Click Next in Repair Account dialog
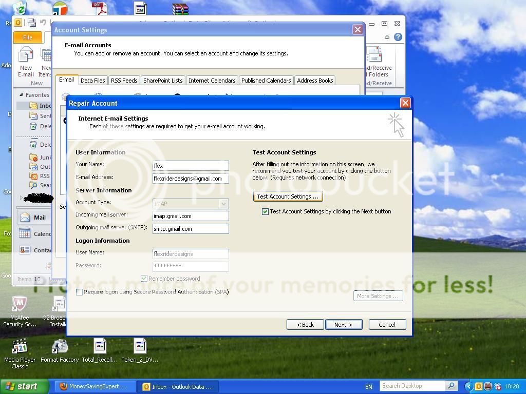Image resolution: width=526 pixels, height=394 pixels. point(343,325)
